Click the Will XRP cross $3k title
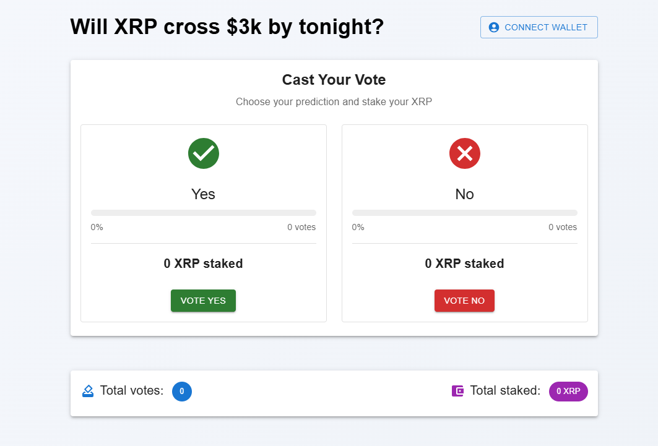The height and width of the screenshot is (446, 658). click(227, 27)
